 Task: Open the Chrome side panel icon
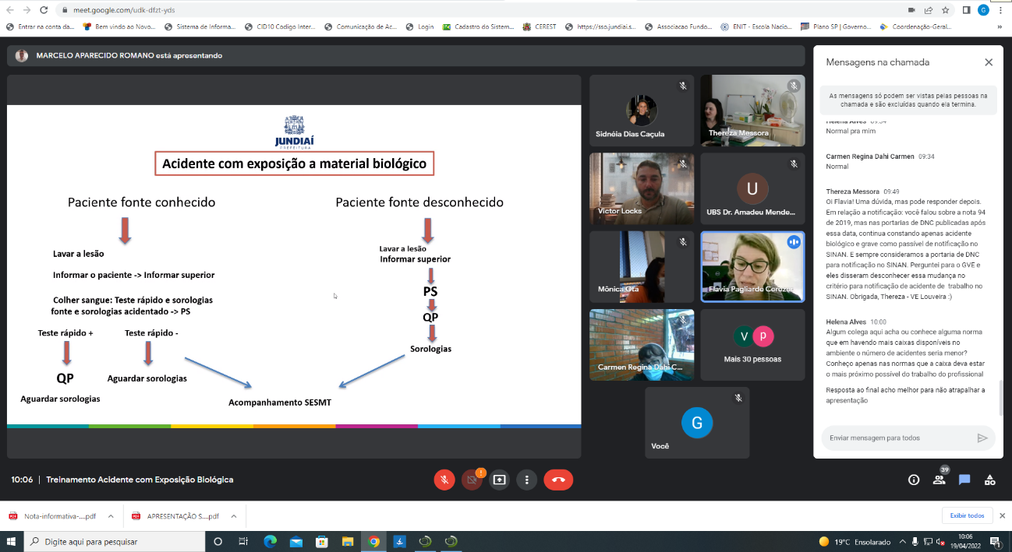coord(967,10)
